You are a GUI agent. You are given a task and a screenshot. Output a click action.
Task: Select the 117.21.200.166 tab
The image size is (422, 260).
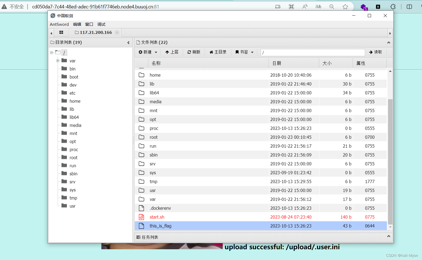tap(96, 32)
